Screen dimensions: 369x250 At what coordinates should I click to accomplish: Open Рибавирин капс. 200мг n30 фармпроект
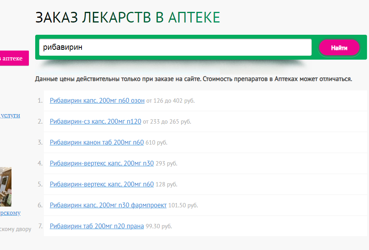pos(108,205)
